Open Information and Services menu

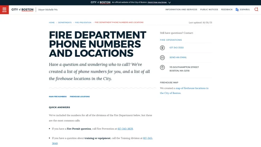pyautogui.click(x=181, y=10)
